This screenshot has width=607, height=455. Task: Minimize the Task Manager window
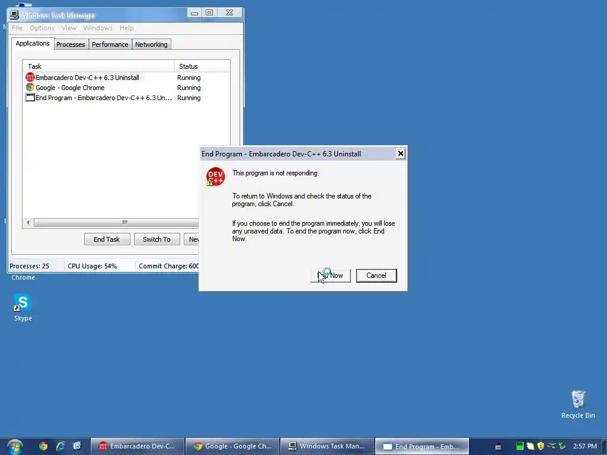coord(194,13)
